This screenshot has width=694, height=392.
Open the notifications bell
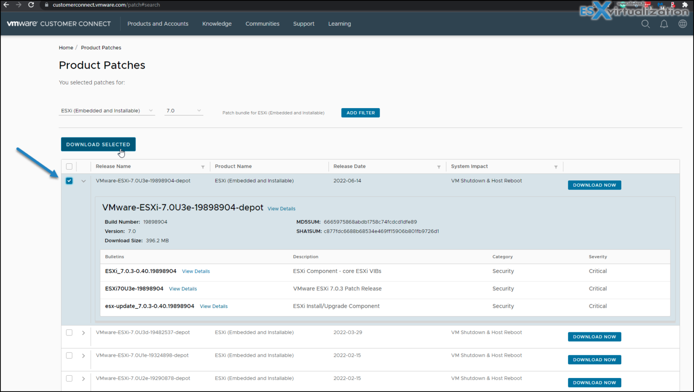tap(664, 24)
